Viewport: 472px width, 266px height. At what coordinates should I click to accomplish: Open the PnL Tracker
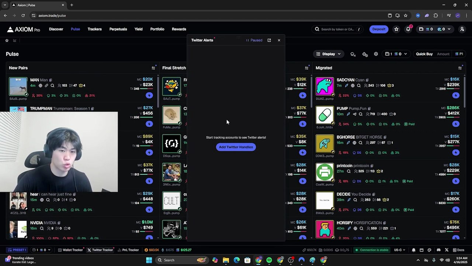coord(129,250)
